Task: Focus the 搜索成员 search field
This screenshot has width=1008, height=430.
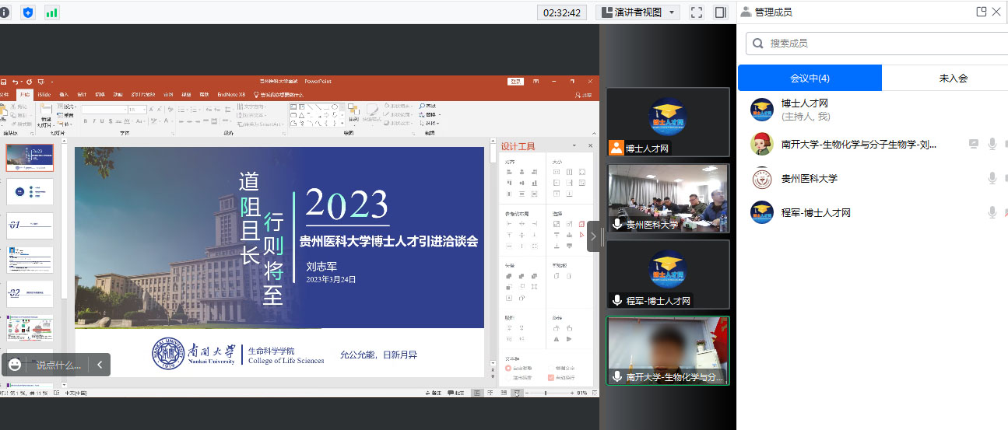Action: 876,44
